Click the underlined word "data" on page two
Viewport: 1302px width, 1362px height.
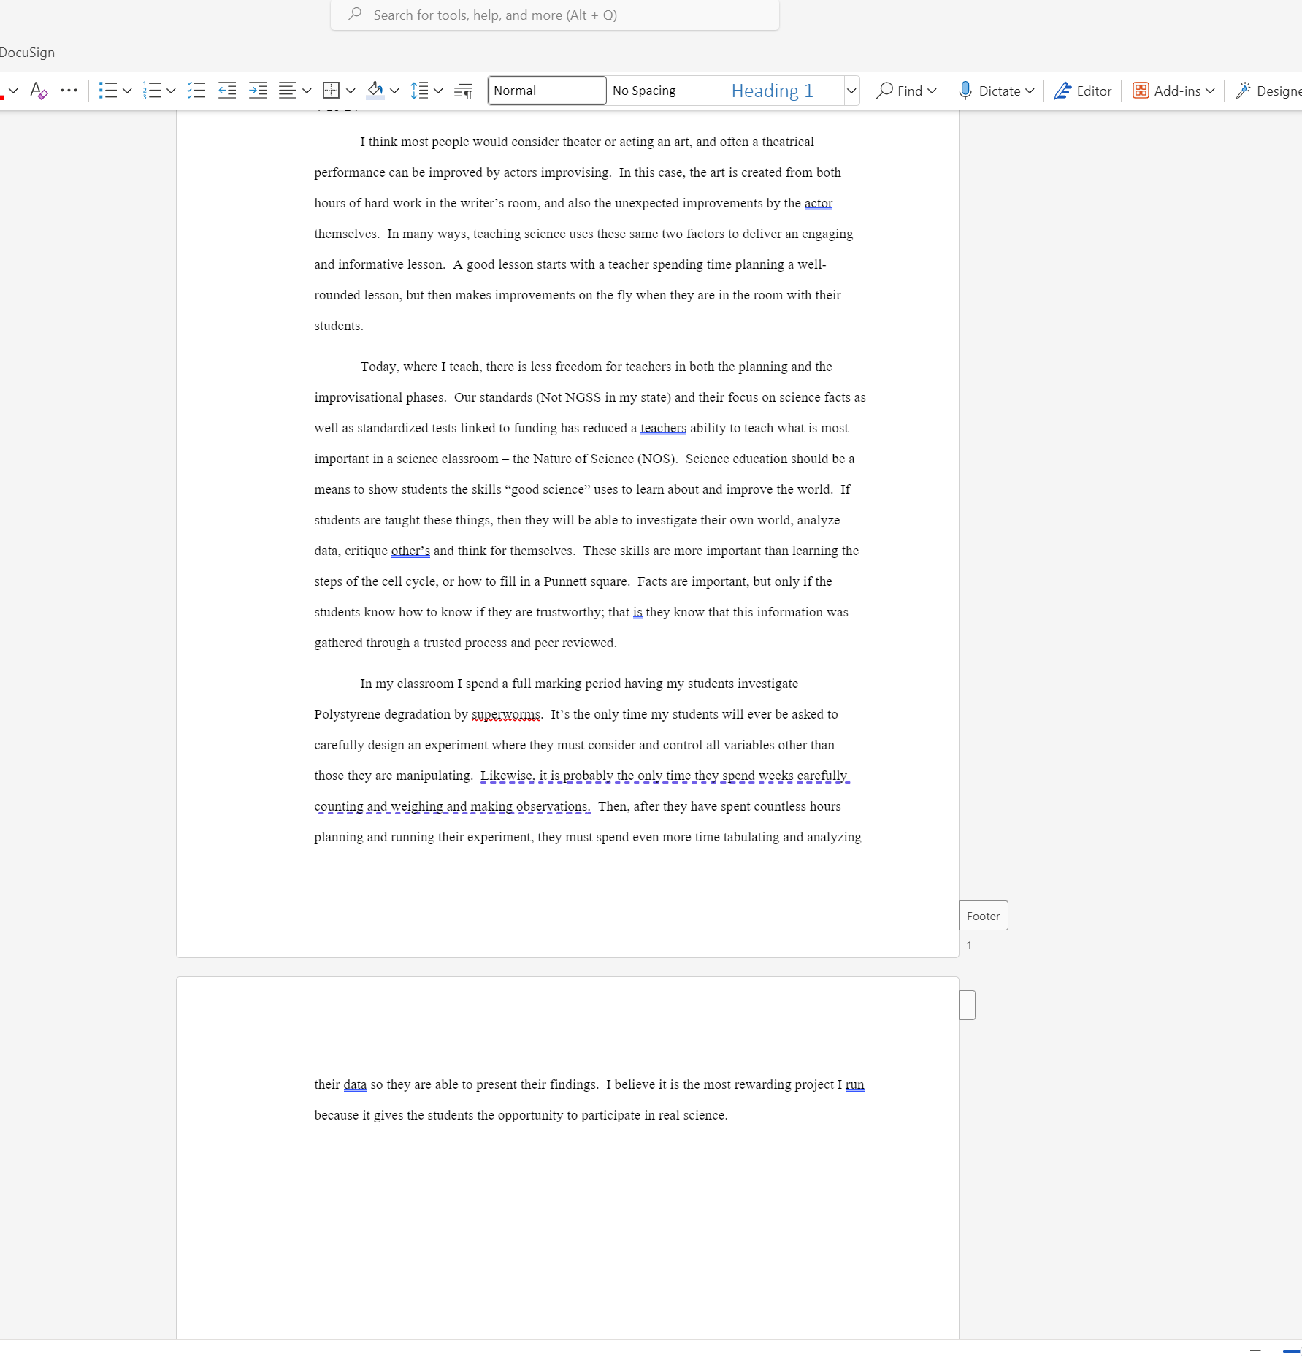click(355, 1084)
